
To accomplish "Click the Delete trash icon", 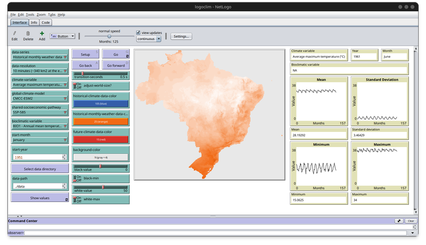I will (x=28, y=34).
